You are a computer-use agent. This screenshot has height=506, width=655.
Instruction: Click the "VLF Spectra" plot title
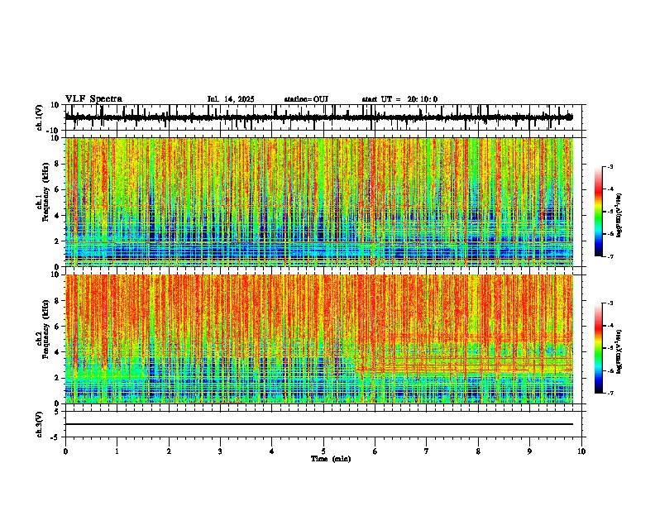coord(93,99)
